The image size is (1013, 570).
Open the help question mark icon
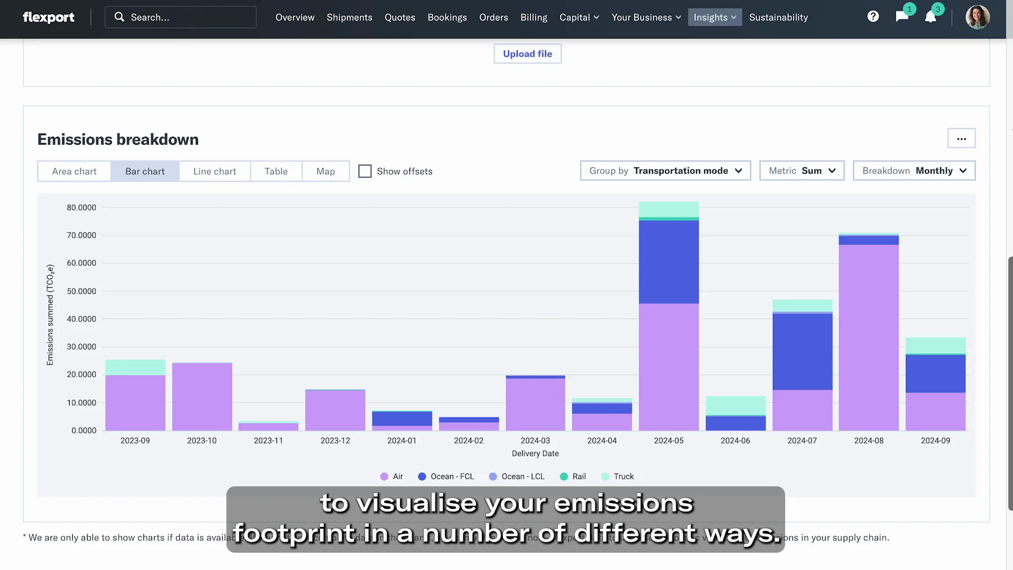coord(873,17)
